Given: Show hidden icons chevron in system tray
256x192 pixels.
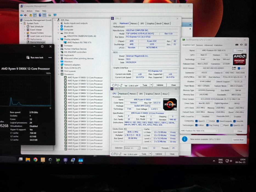Looking at the screenshot, I should point(214,161).
